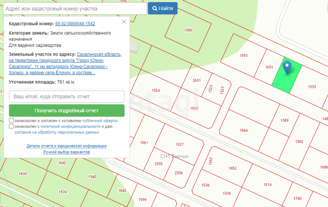Select parcel 1514 on the map
This screenshot has width=328, height=207.
point(267,185)
